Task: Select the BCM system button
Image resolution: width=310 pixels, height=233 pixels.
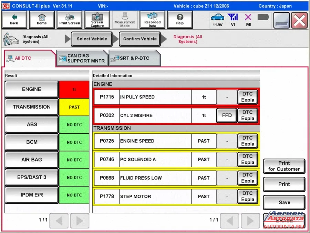Action: [x=32, y=142]
